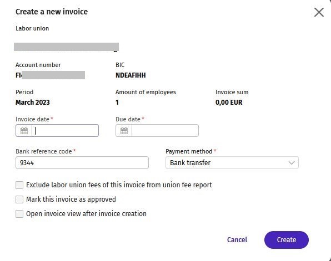Focus the Invoice date text field
This screenshot has height=261, width=331.
[65, 131]
